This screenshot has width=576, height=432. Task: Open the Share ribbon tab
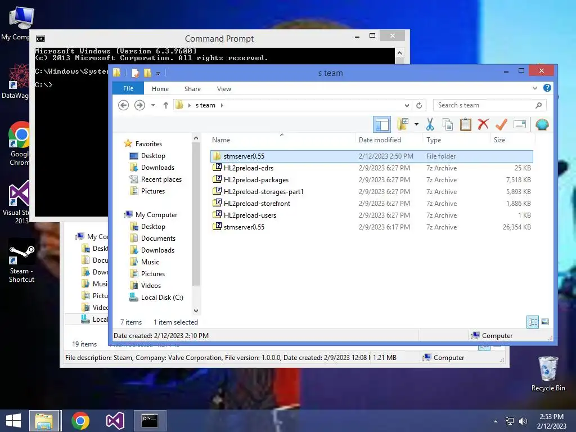pos(192,89)
